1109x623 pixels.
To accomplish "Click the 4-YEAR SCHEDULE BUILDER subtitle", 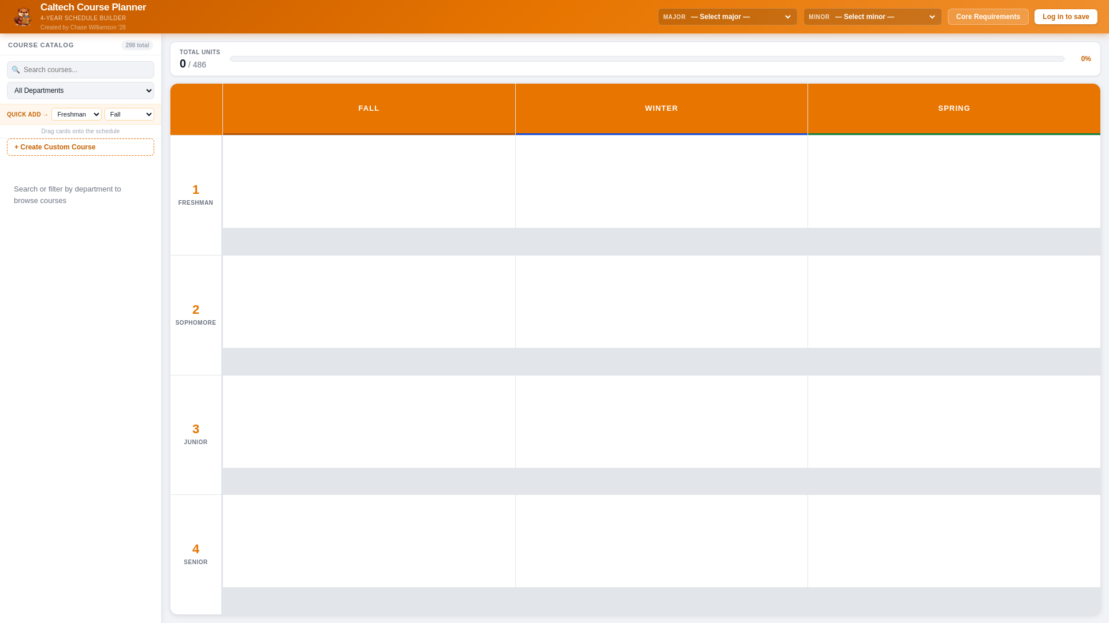I will (x=83, y=18).
